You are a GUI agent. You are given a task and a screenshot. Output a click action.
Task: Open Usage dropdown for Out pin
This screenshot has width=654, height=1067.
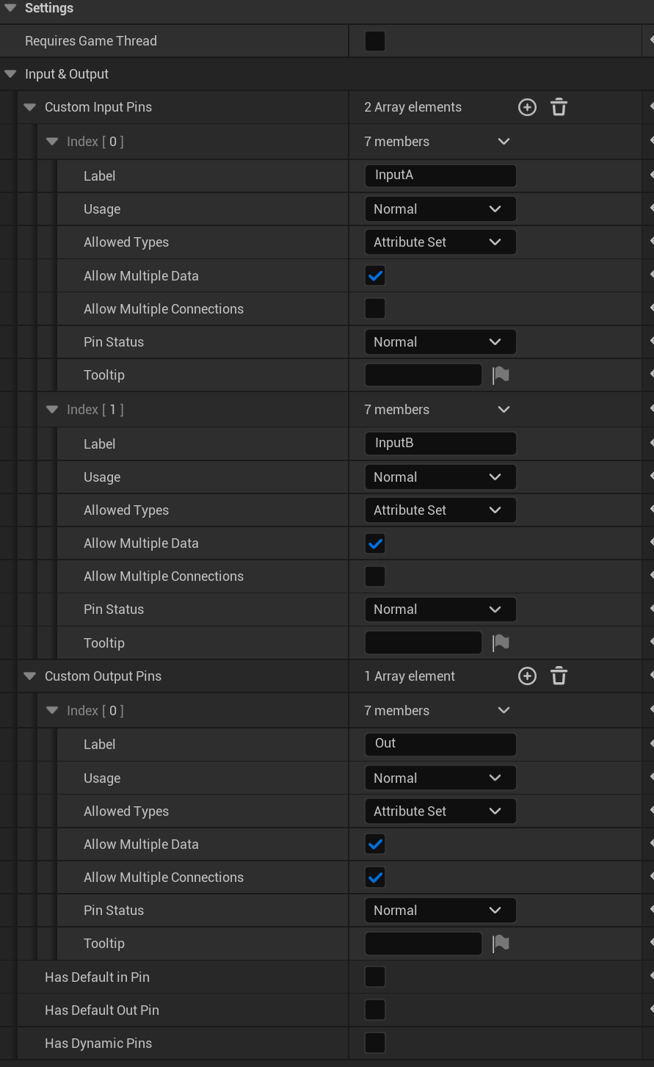pos(440,778)
